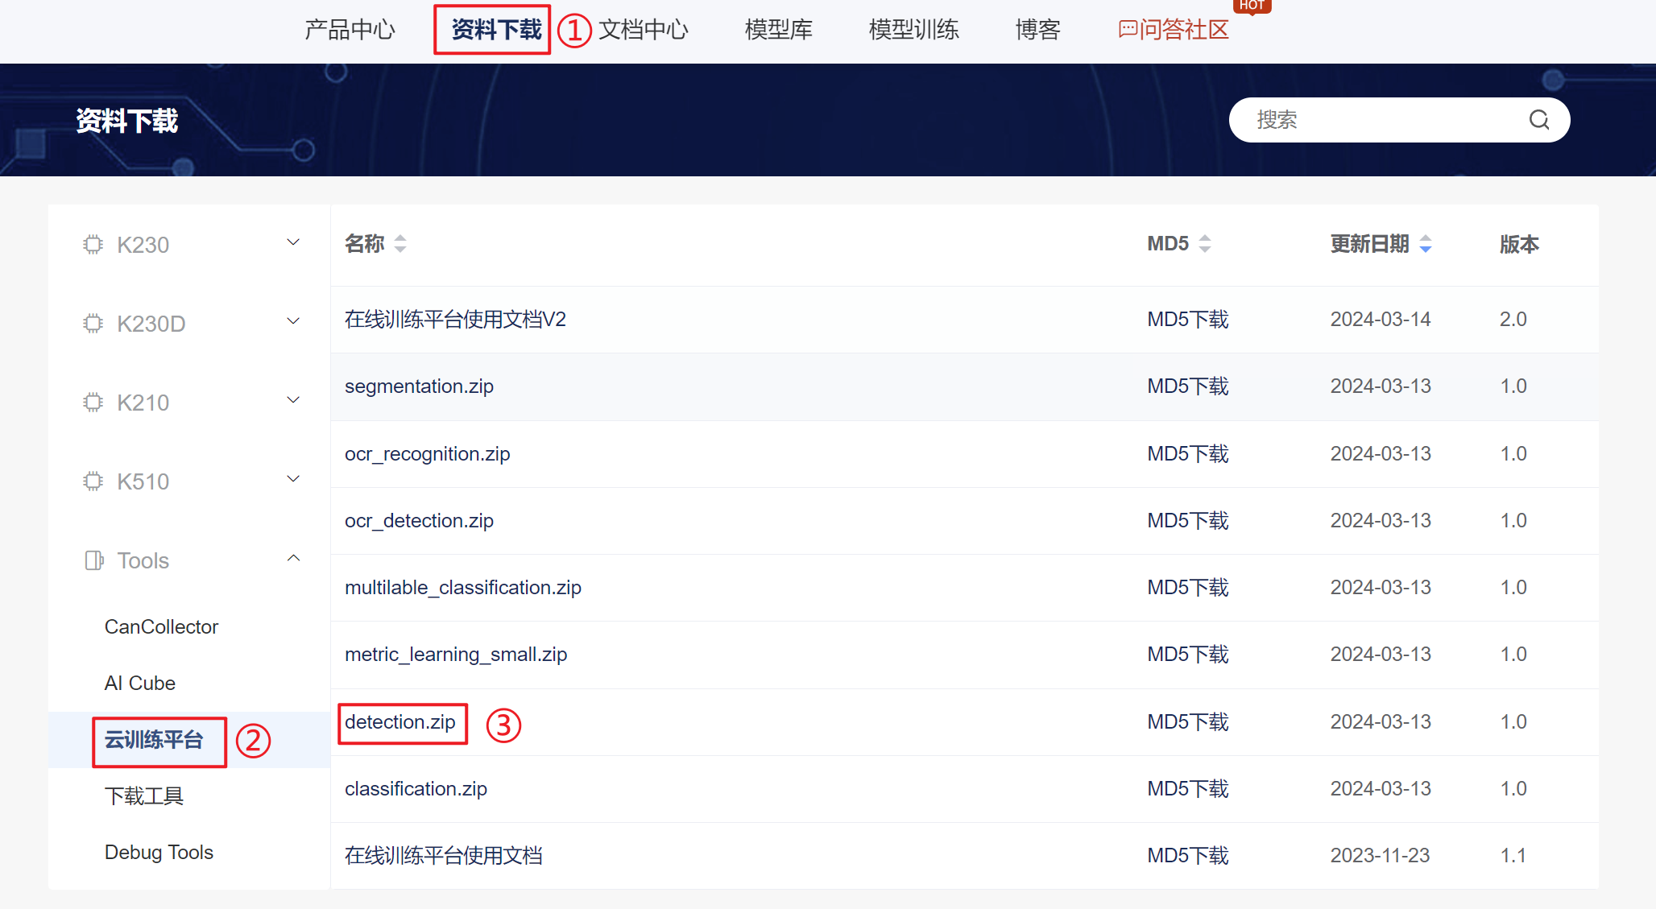Click MD5下载 for detection.zip
Viewport: 1656px width, 909px height.
(1188, 721)
